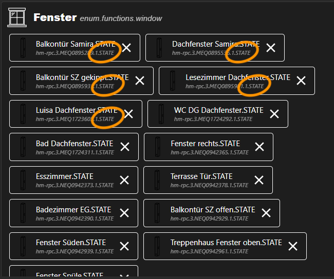Remove WC DG Dachfenster.STATE member

(x=274, y=114)
